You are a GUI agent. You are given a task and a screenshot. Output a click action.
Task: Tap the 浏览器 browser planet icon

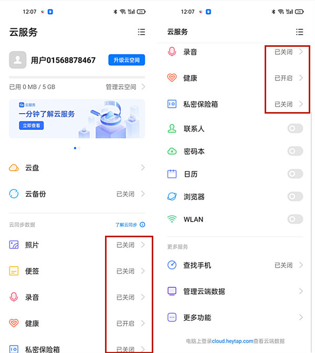tap(172, 196)
